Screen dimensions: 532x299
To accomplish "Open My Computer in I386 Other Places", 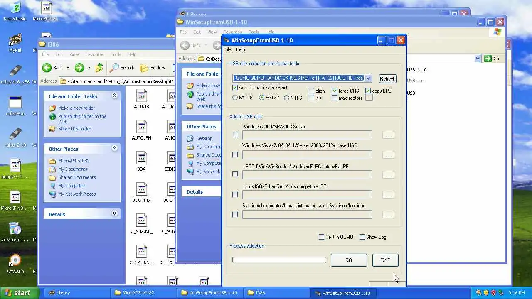I will click(x=71, y=186).
